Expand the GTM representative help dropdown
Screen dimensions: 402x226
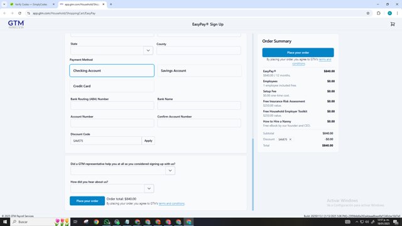click(x=170, y=171)
